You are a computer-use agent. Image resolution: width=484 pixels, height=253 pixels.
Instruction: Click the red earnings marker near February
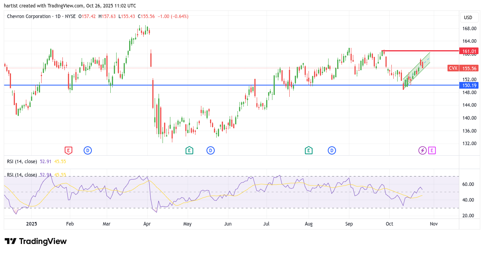68,150
